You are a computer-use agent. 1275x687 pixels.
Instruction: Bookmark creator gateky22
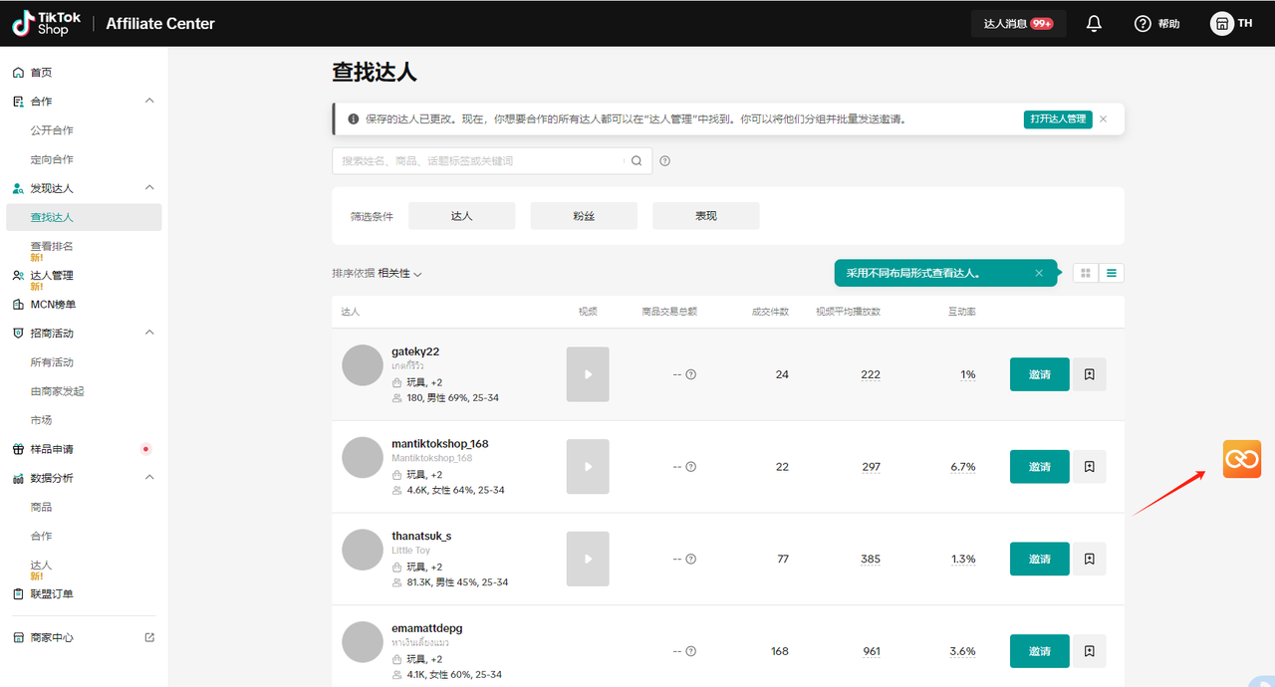[1090, 374]
